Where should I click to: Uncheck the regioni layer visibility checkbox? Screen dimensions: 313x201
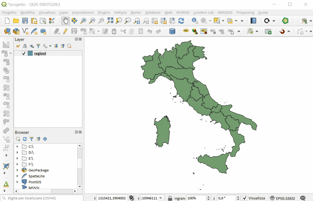click(24, 53)
